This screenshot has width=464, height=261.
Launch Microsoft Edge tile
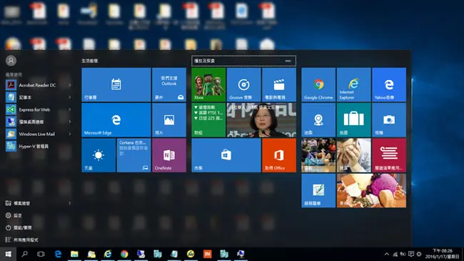click(x=116, y=120)
